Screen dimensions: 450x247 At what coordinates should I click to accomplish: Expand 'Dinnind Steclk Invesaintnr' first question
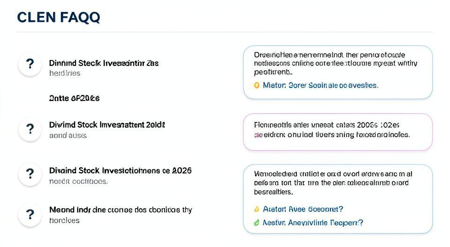[104, 63]
